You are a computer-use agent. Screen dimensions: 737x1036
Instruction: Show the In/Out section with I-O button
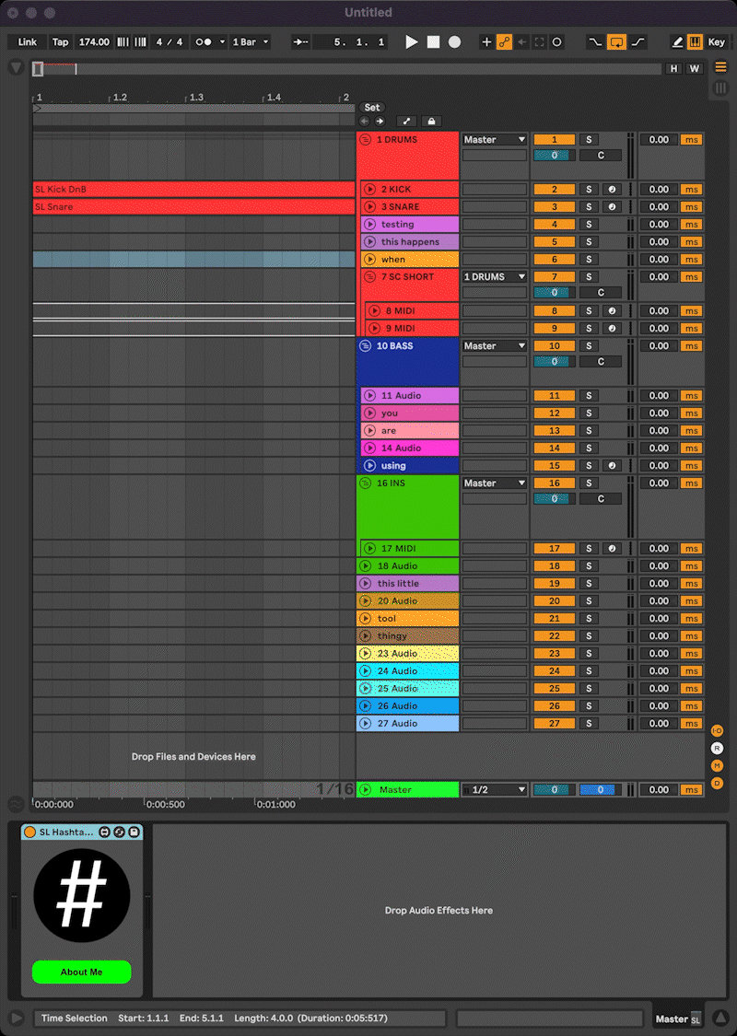tap(717, 730)
